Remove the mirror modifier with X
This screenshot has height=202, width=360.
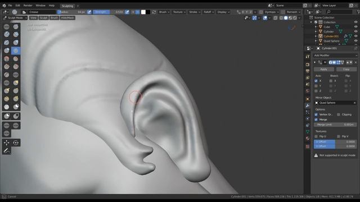pos(355,62)
